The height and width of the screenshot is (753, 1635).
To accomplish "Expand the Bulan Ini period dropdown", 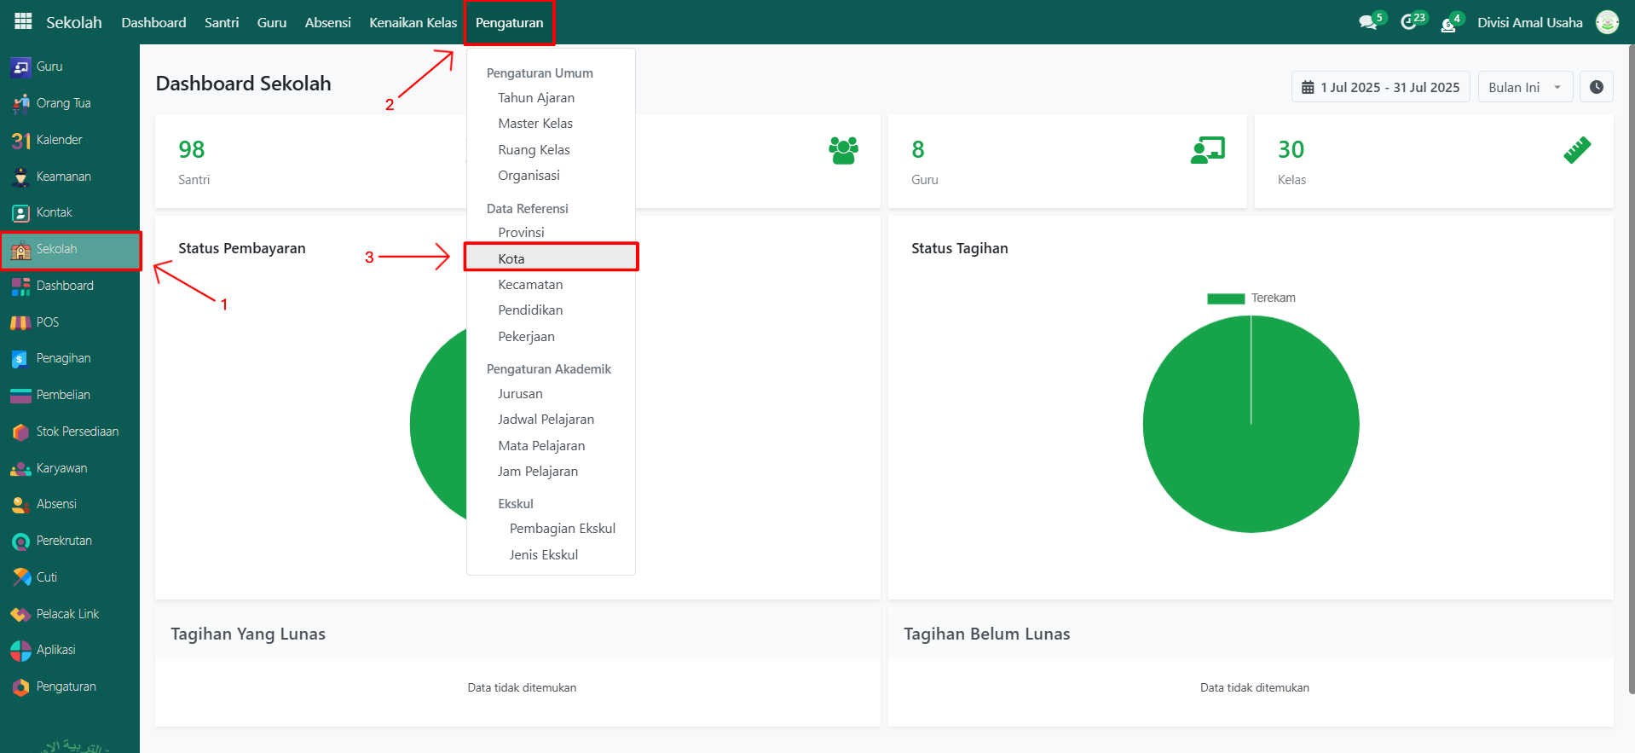I will pyautogui.click(x=1524, y=87).
